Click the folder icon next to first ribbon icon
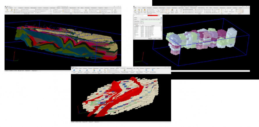The height and width of the screenshot is (127, 259). pyautogui.click(x=139, y=10)
